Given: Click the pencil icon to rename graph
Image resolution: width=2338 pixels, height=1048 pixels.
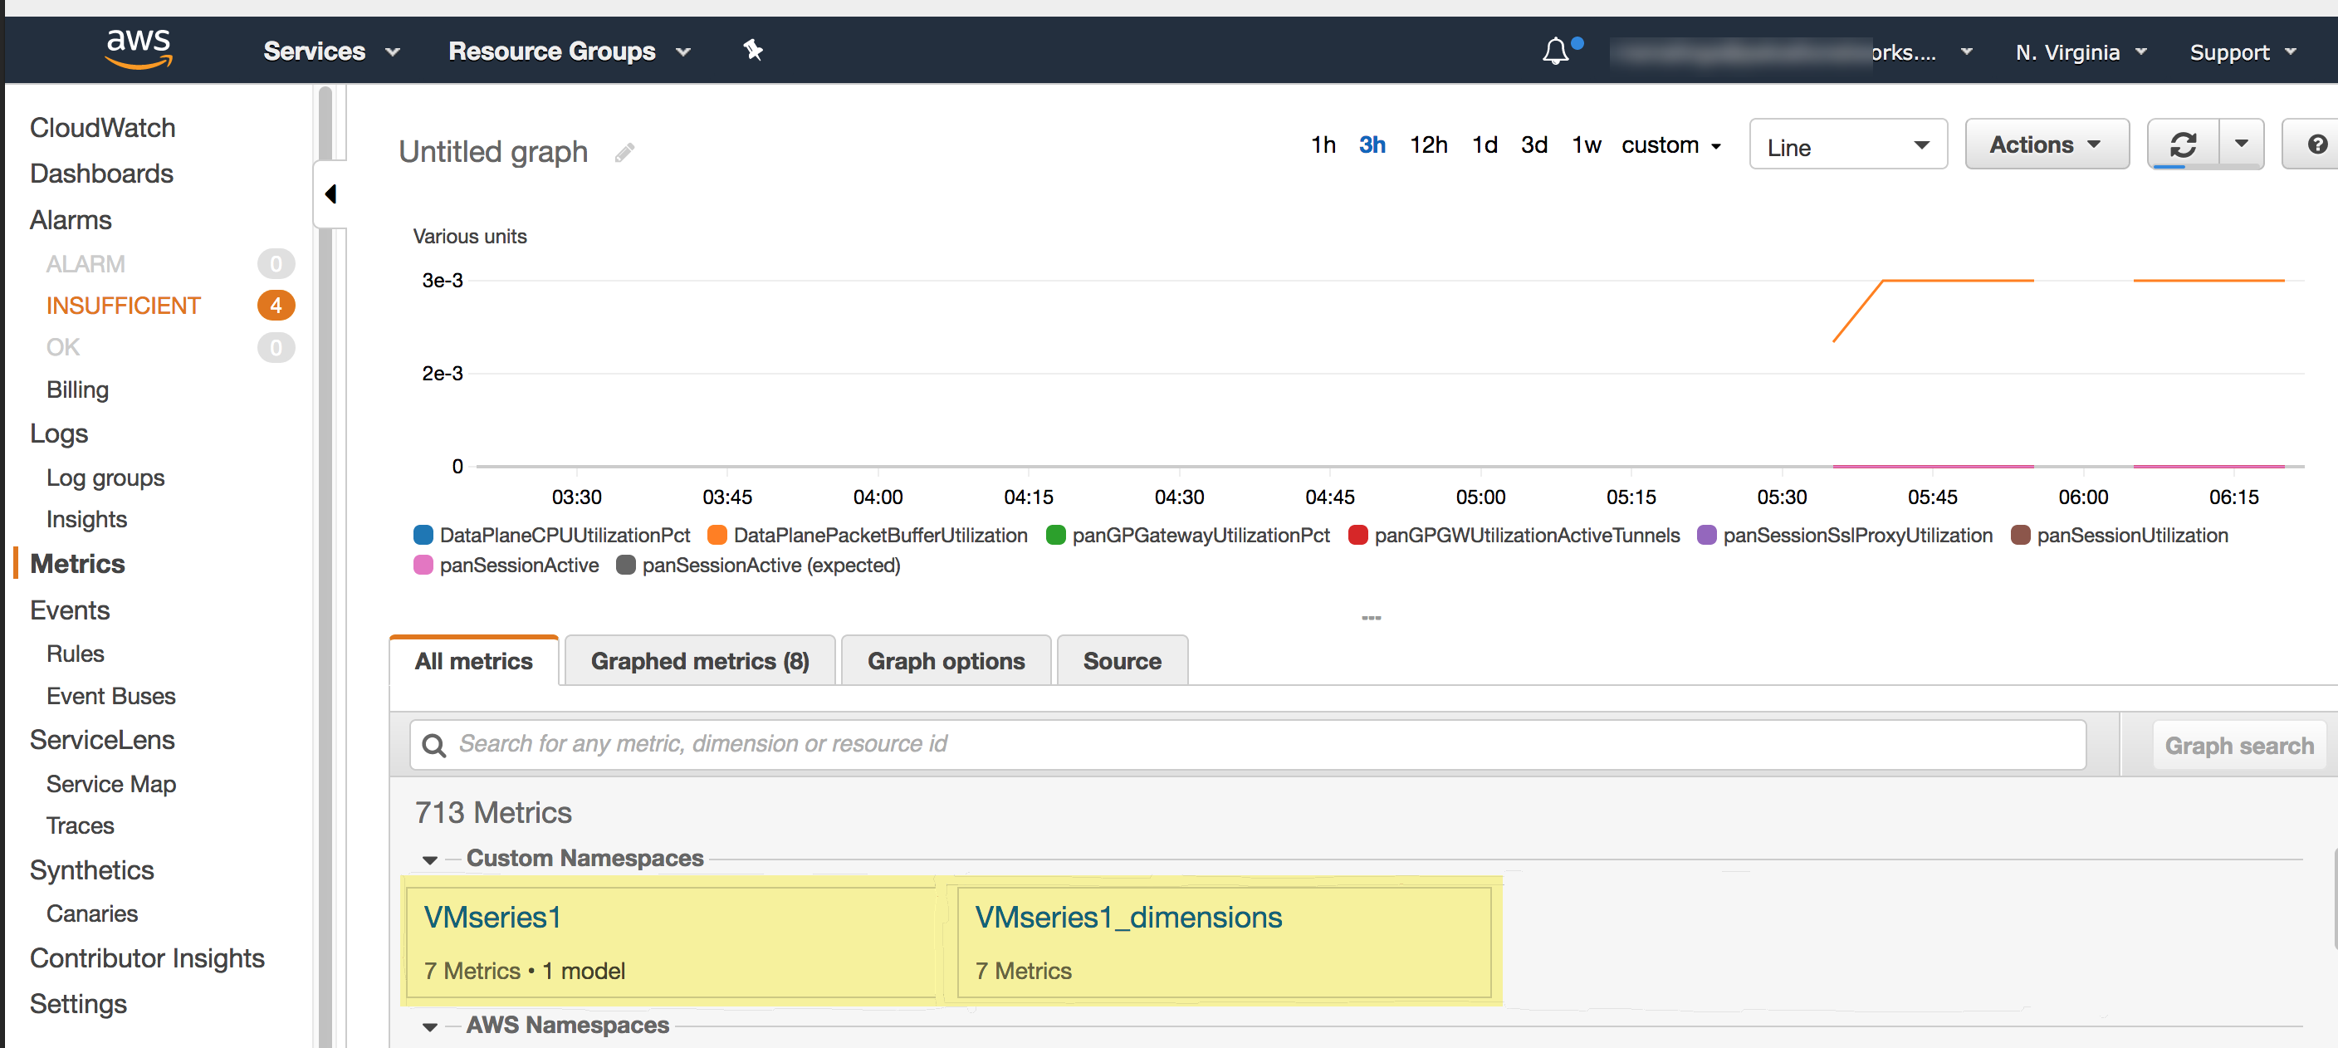Looking at the screenshot, I should [x=624, y=153].
